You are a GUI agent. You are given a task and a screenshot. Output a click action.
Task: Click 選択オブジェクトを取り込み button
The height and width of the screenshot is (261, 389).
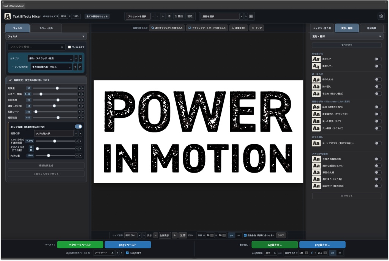pos(167,28)
